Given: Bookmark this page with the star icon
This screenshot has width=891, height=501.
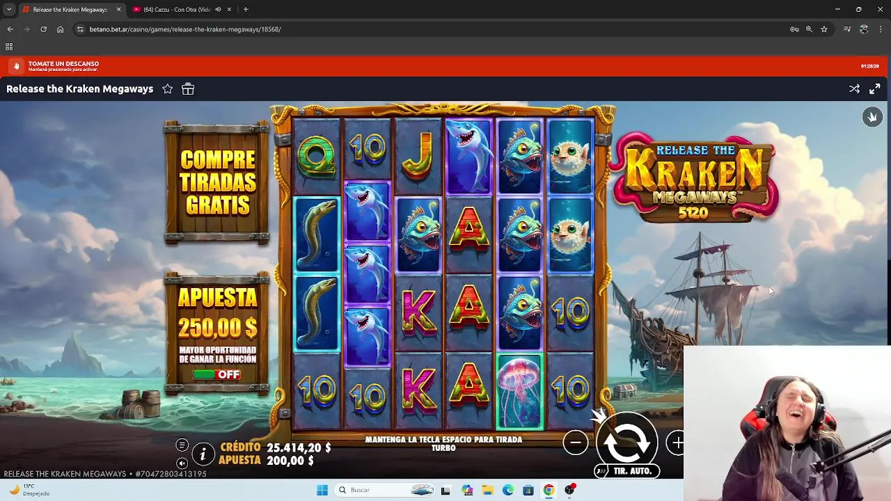Looking at the screenshot, I should point(824,29).
